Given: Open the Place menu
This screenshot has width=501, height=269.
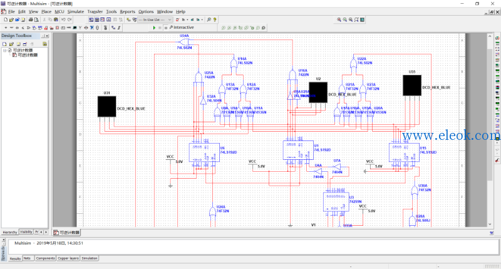Looking at the screenshot, I should click(46, 11).
